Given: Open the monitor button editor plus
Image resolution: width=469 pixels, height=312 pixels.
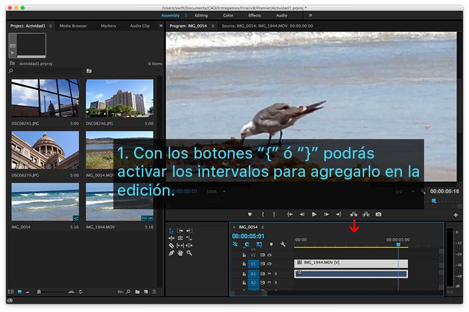Looking at the screenshot, I should 455,214.
